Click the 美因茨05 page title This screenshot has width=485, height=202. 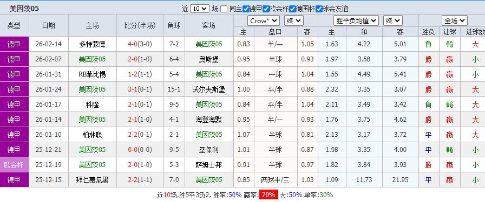[24, 9]
